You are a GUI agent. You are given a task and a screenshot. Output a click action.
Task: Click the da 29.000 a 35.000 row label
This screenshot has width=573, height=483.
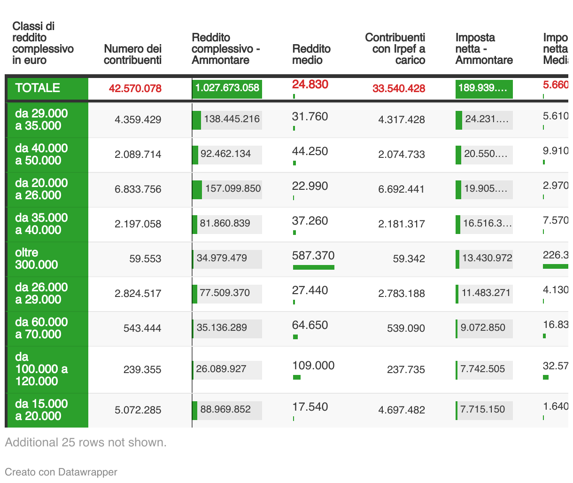41,120
